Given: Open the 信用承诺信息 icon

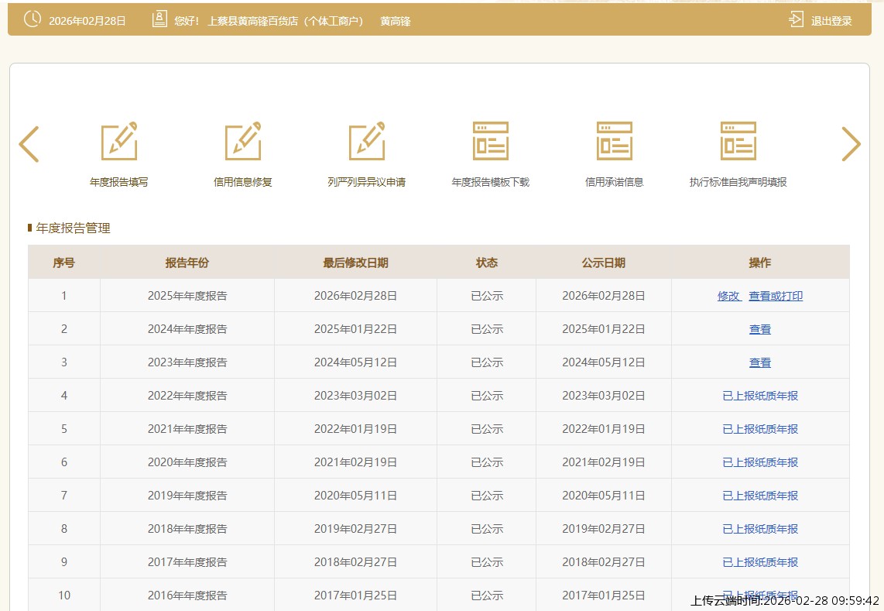Looking at the screenshot, I should click(615, 142).
